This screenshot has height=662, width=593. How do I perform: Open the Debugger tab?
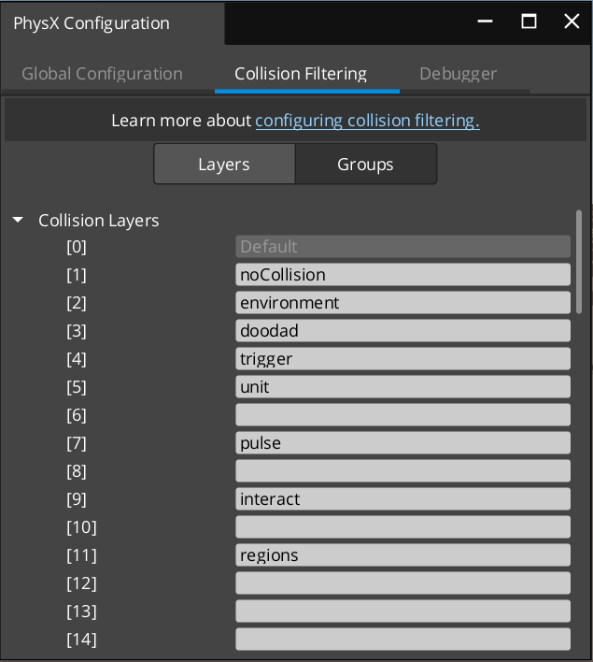[x=458, y=73]
